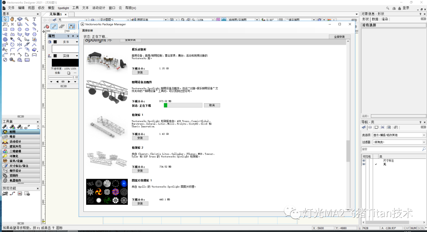Click the download progress bar
Viewport: 427px width, 232px height.
(x=183, y=106)
